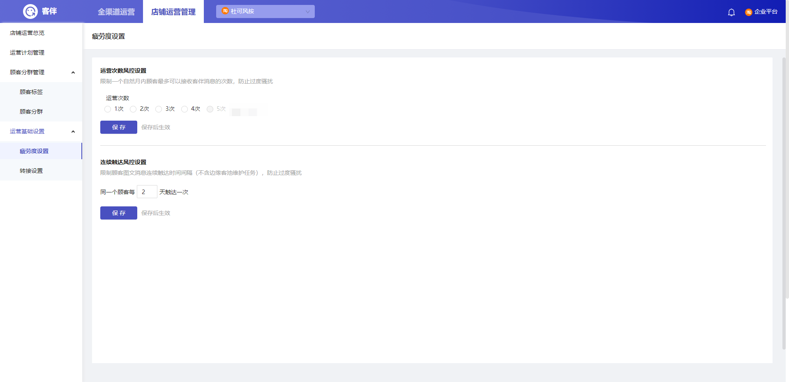The image size is (789, 382).
Task: Click the 天触达一次 text
Action: coord(174,192)
